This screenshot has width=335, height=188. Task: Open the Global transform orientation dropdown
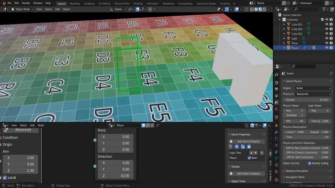tap(118, 9)
